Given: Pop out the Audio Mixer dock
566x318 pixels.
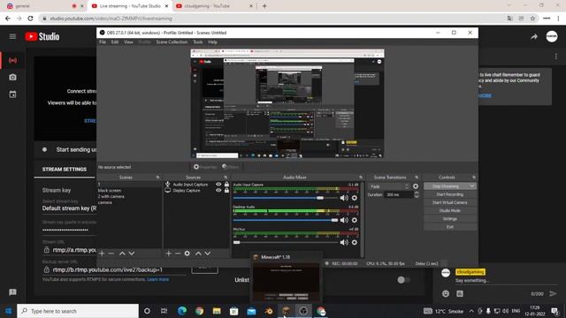Looking at the screenshot, I should pos(361,178).
